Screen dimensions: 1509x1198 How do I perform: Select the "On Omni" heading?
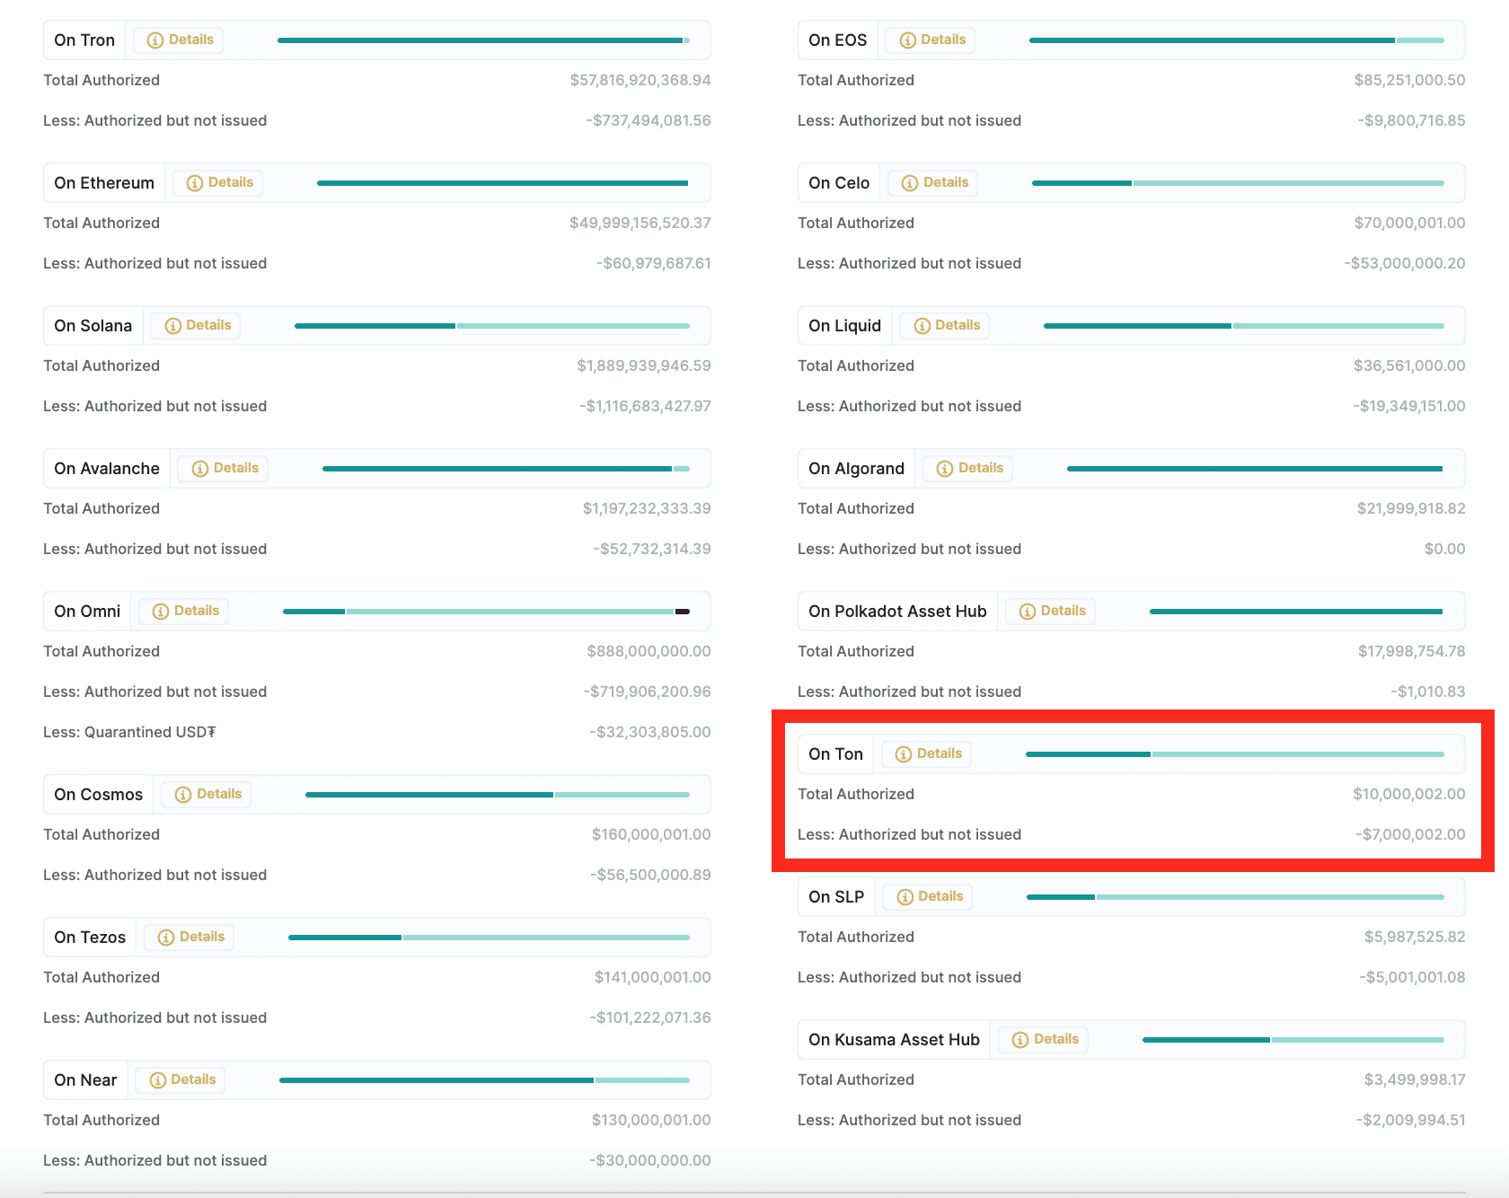click(x=87, y=612)
